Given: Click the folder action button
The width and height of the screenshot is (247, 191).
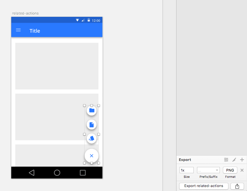Looking at the screenshot, I should 91,111.
